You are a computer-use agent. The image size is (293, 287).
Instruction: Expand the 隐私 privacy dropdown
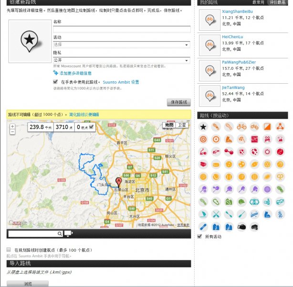point(122,61)
